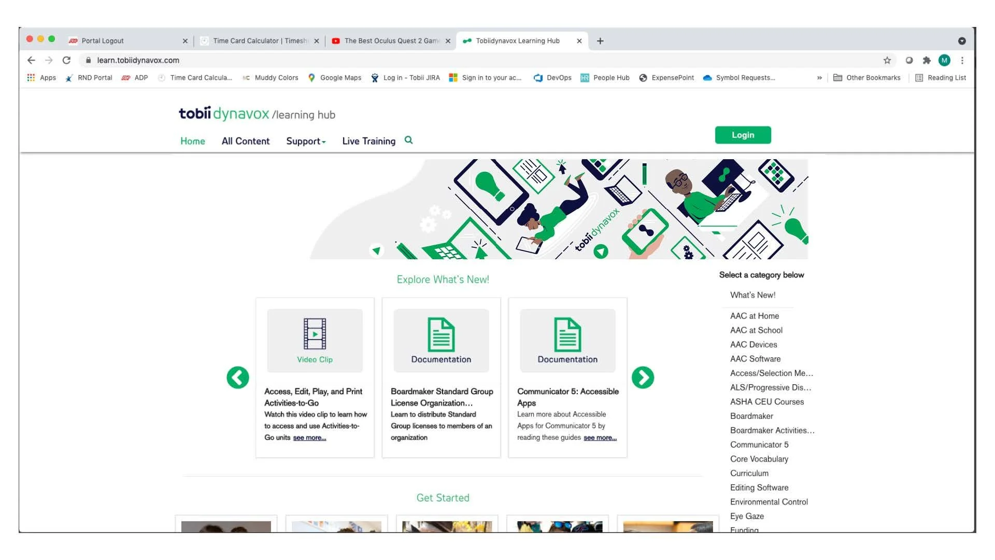
Task: Open the AAC at Home category
Action: point(754,316)
